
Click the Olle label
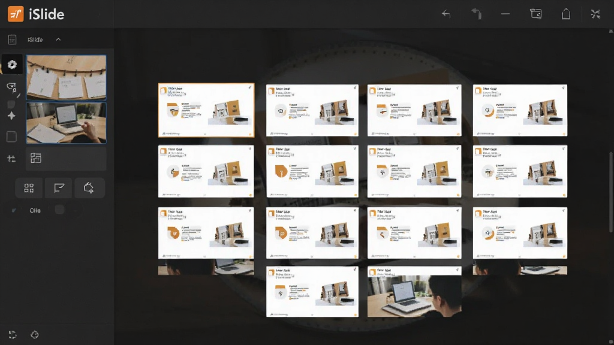point(35,210)
